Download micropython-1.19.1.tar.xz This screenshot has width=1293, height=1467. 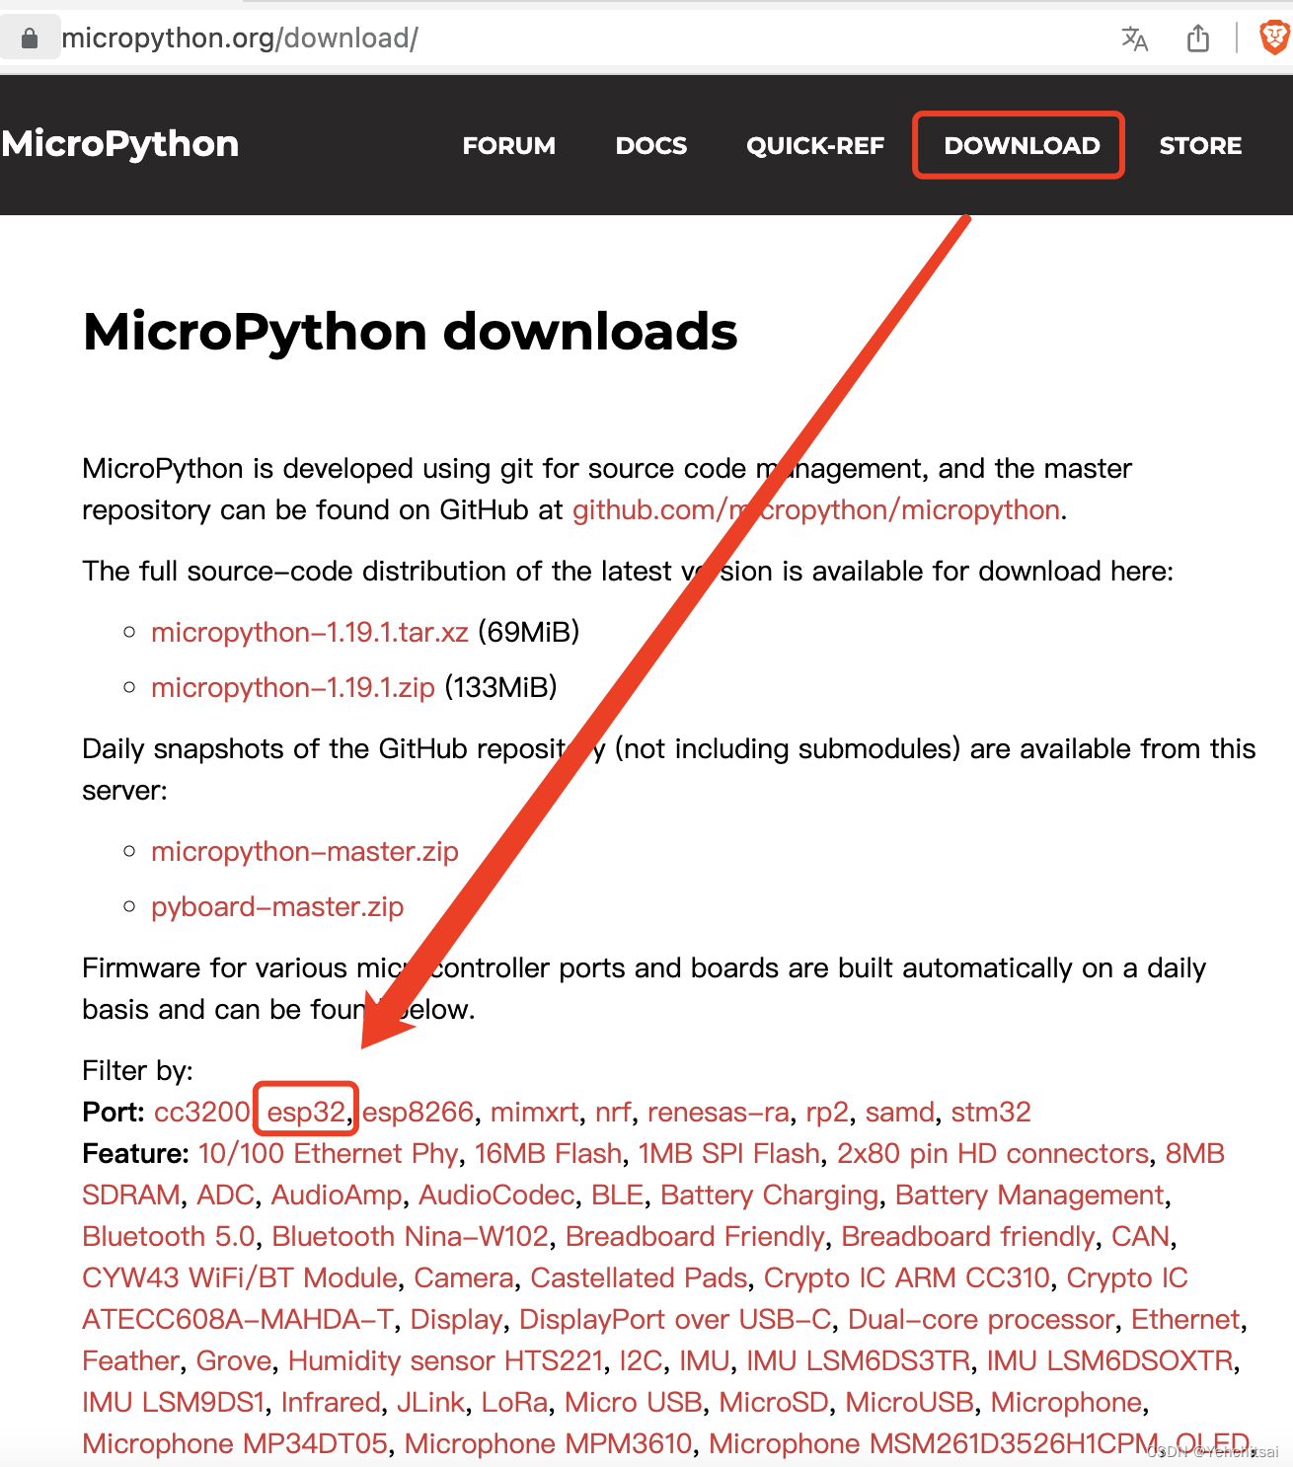click(x=310, y=633)
